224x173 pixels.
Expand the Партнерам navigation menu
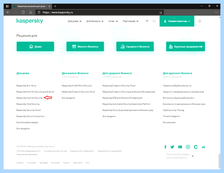(x=131, y=21)
